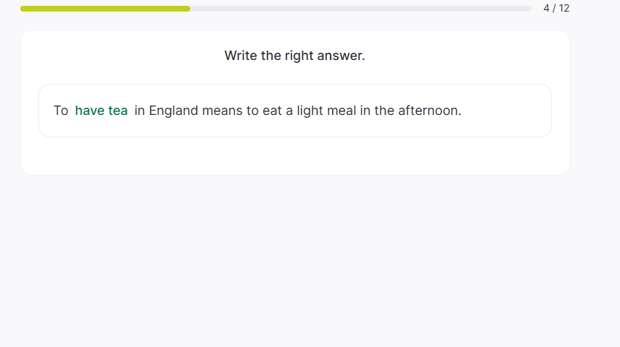Viewport: 620px width, 347px height.
Task: Click the number "12" in the counter
Action: tap(564, 8)
